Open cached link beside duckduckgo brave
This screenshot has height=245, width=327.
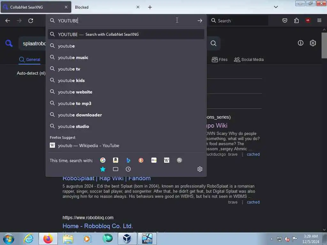point(253,154)
